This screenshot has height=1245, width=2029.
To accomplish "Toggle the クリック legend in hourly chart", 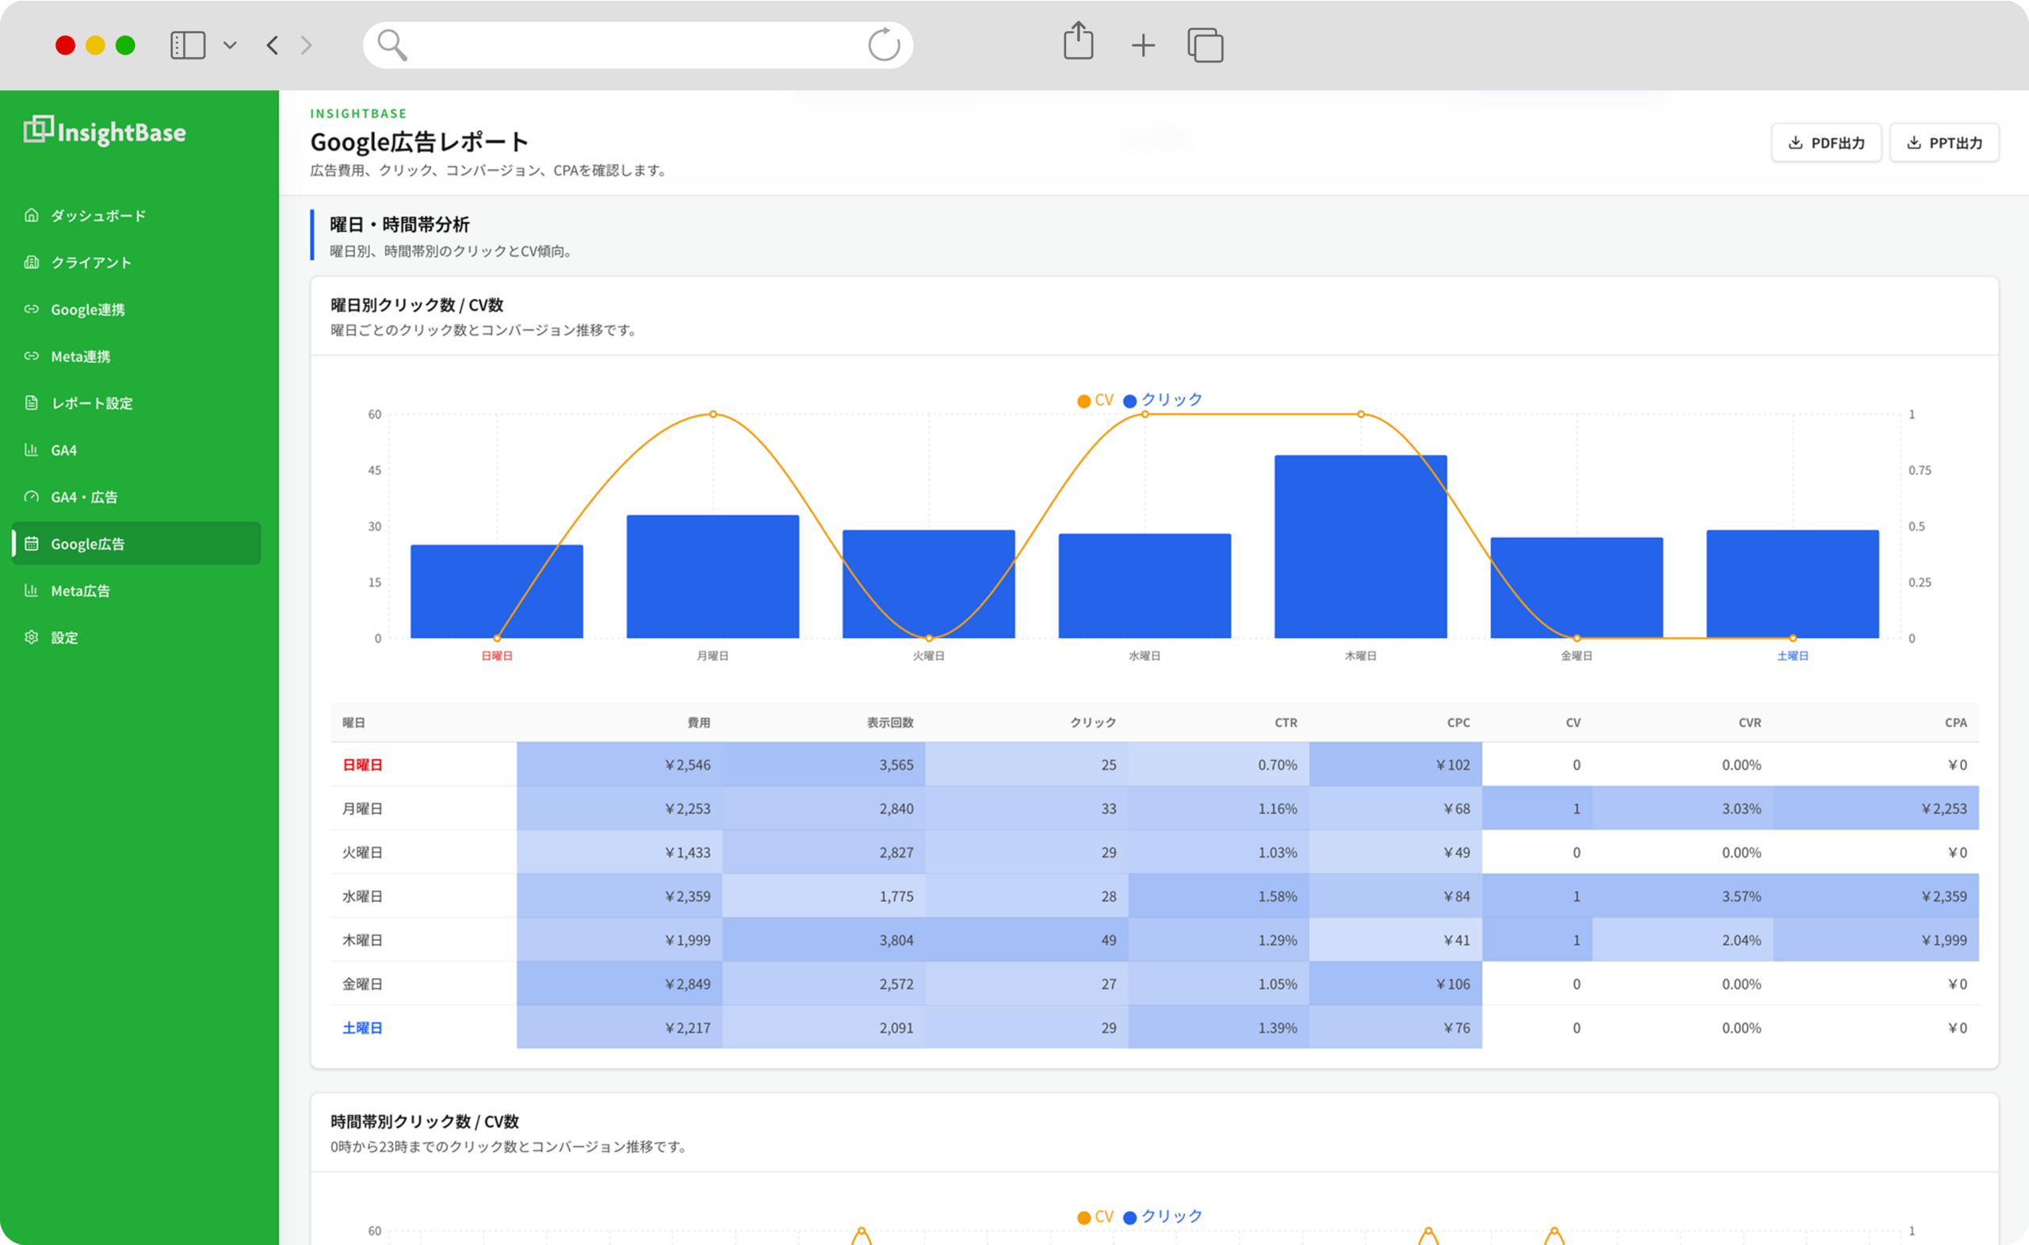I will 1163,1217.
